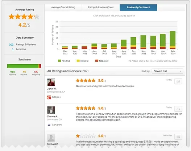Click John W.'s profile photo

51,82
